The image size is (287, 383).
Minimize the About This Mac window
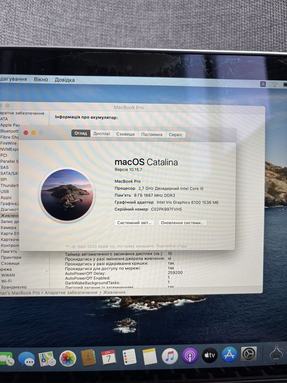tap(33, 132)
